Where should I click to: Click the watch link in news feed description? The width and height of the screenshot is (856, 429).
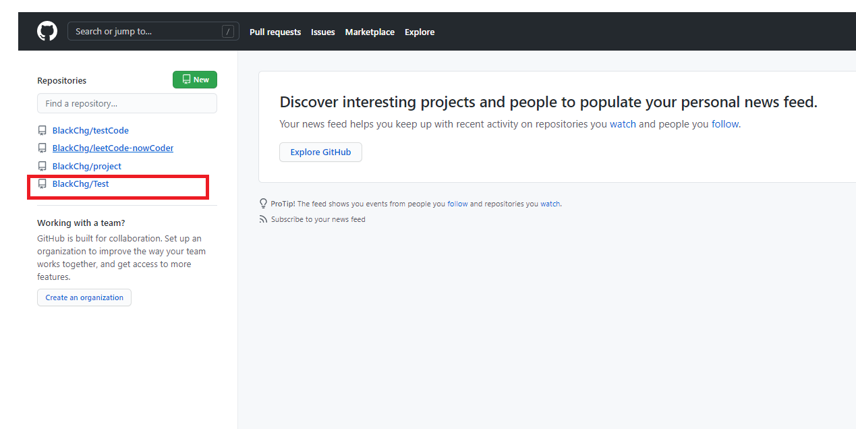pos(623,124)
